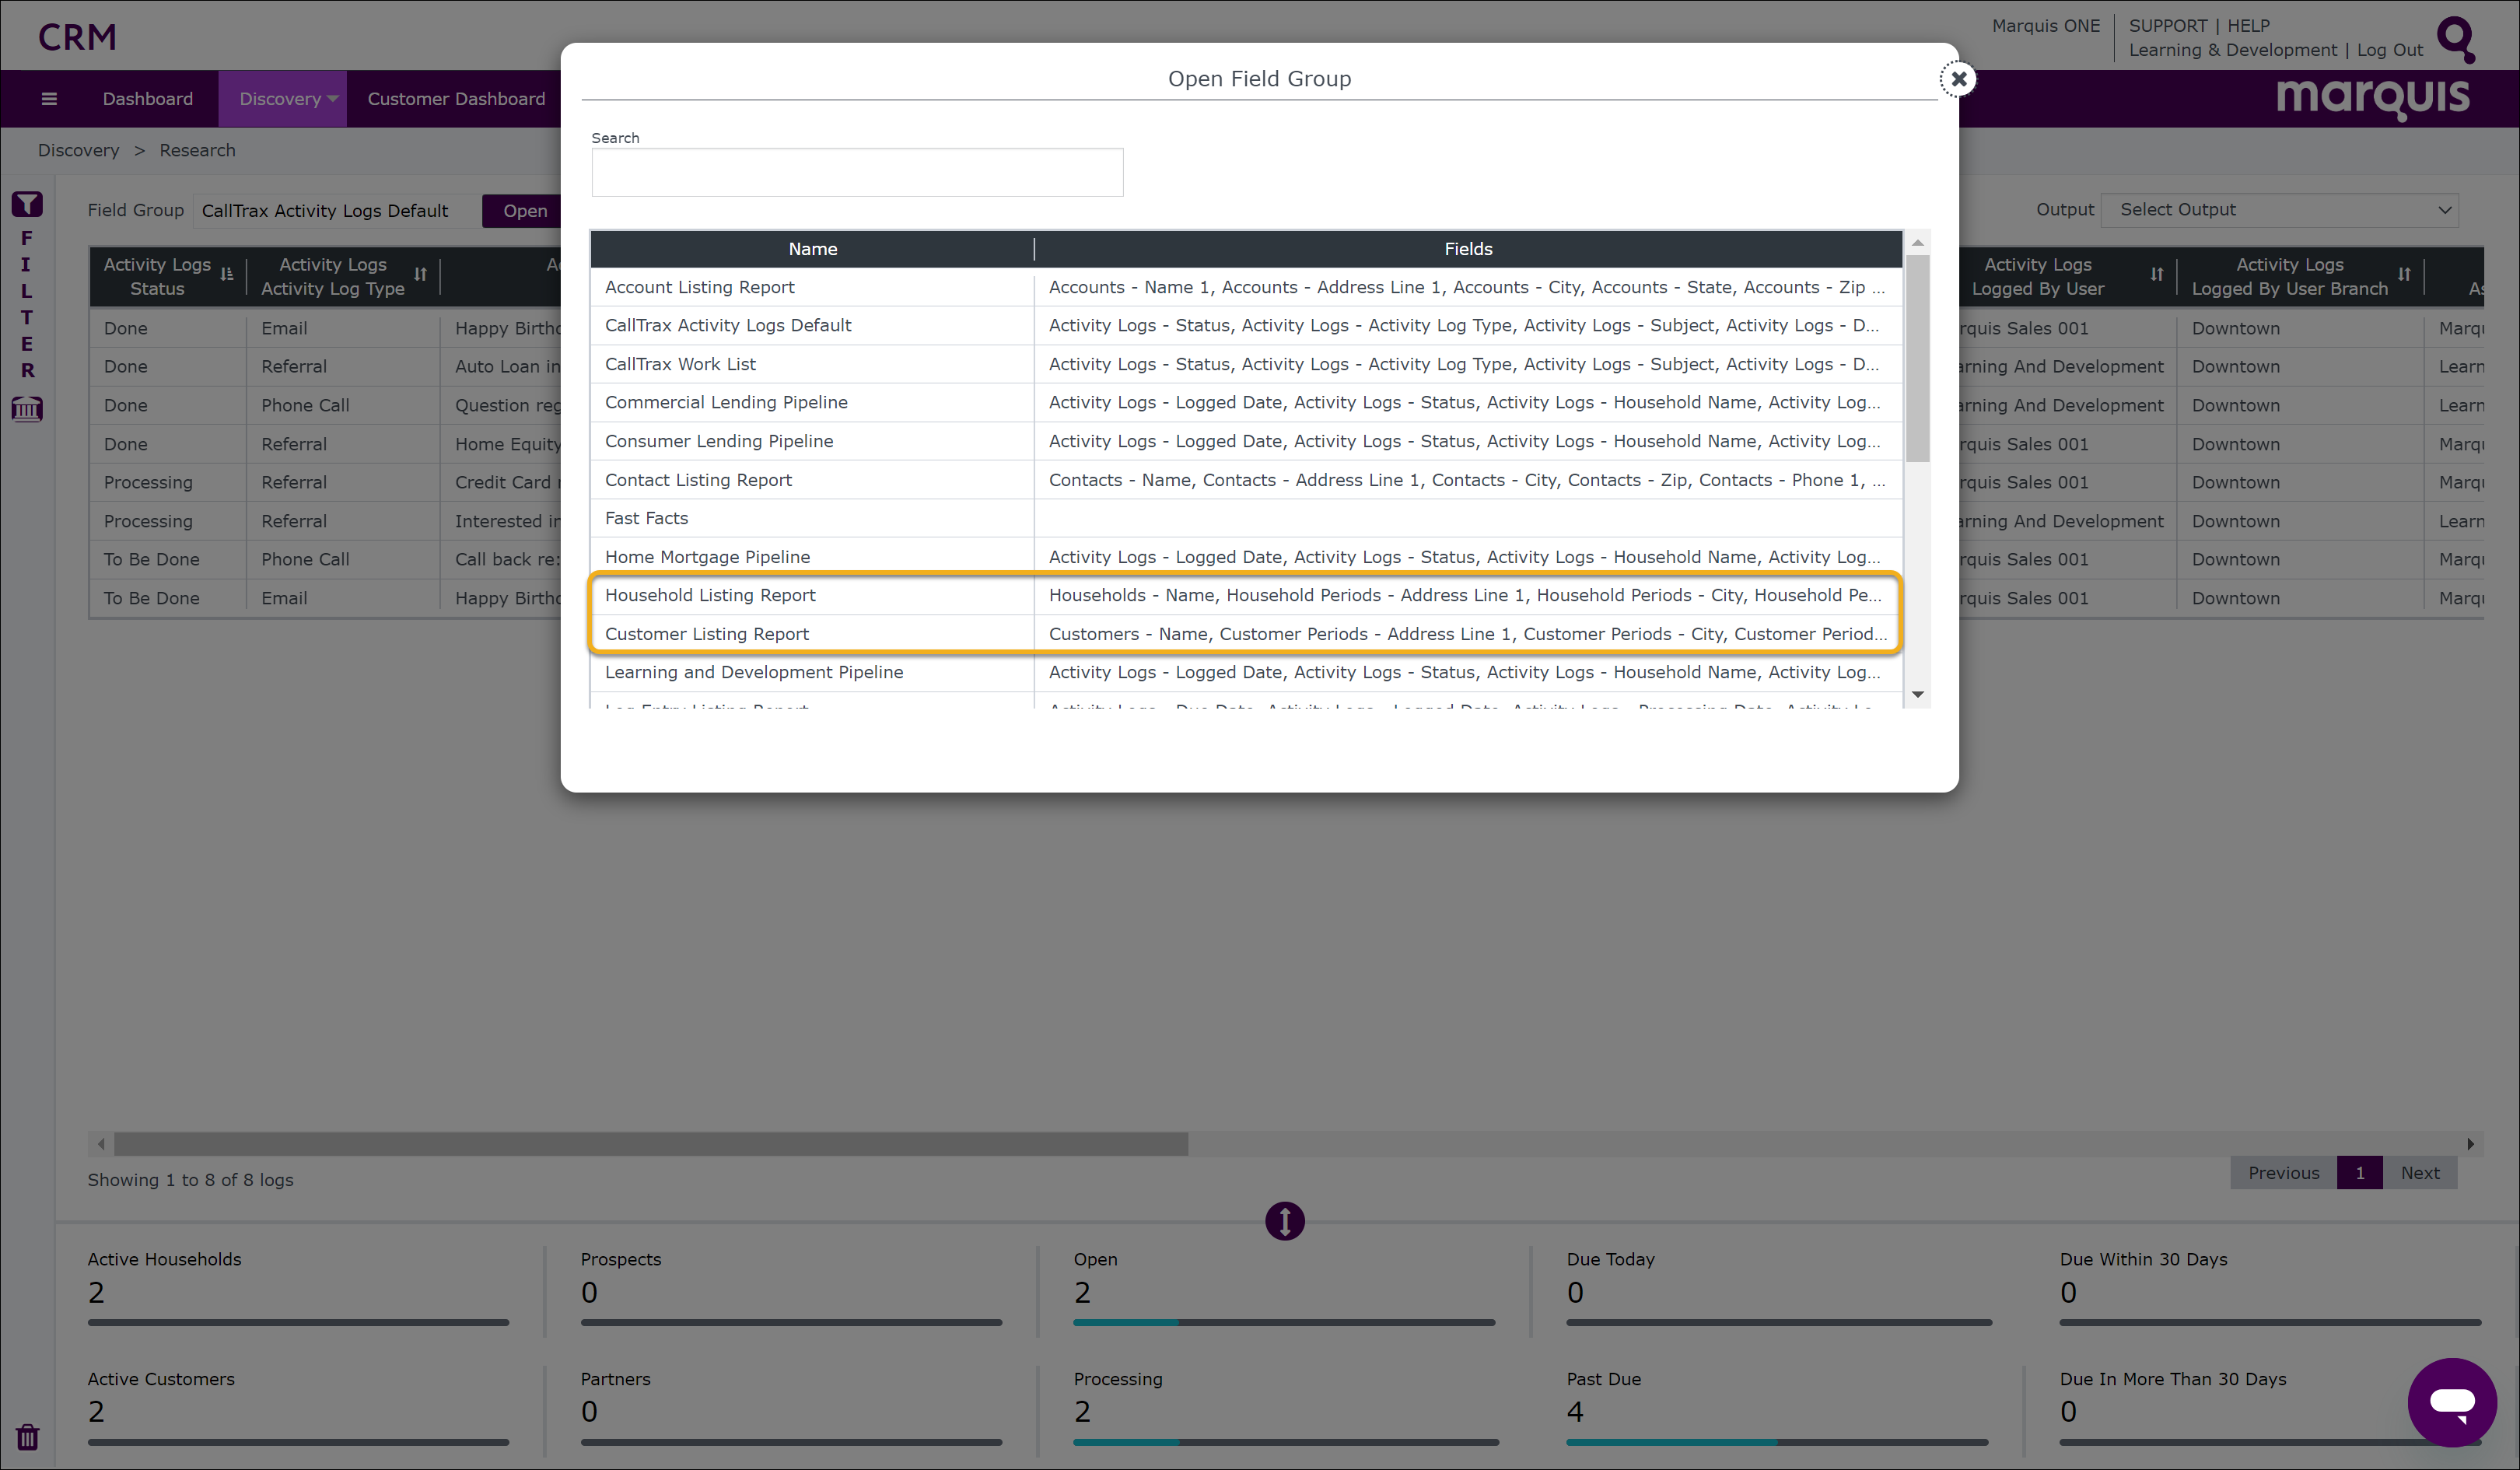Image resolution: width=2520 pixels, height=1470 pixels.
Task: Sort by Activity Log Type column icon
Action: coord(420,274)
